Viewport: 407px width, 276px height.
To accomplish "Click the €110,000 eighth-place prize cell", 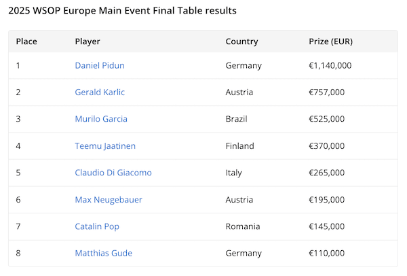I will (x=327, y=254).
